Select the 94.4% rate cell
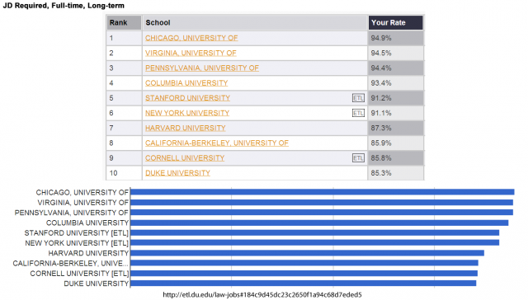Screen dimensions: 528x300 click(396, 68)
